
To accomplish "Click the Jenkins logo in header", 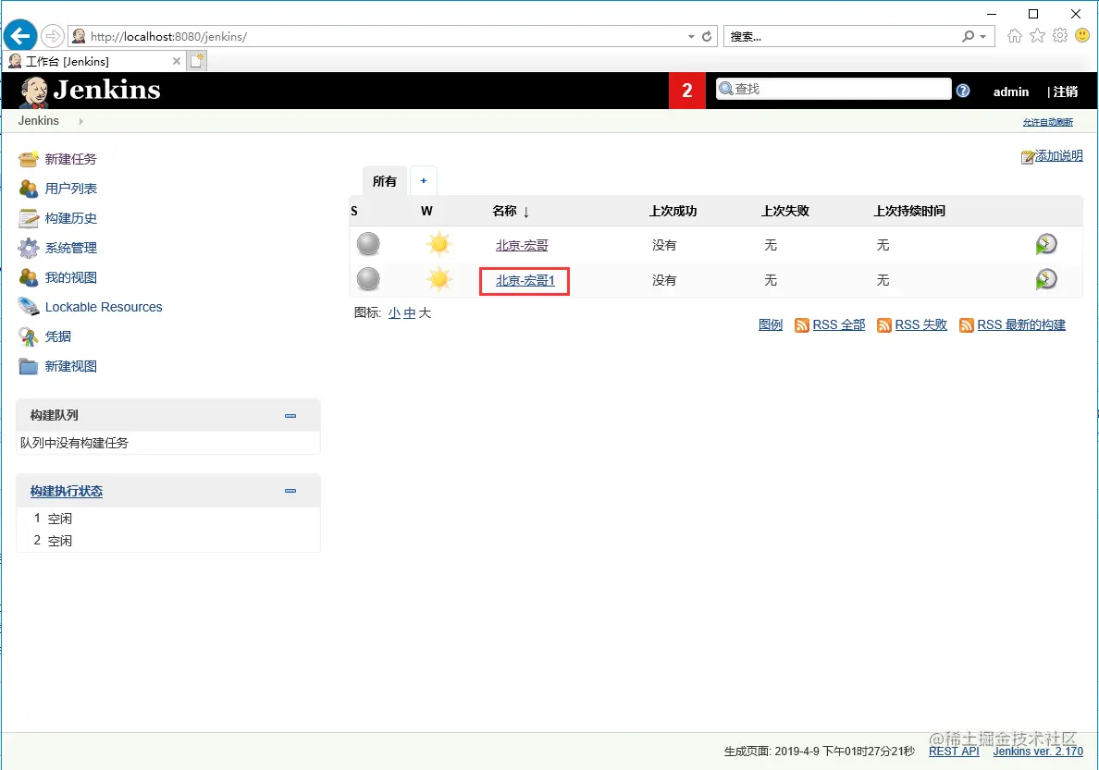I will [91, 91].
